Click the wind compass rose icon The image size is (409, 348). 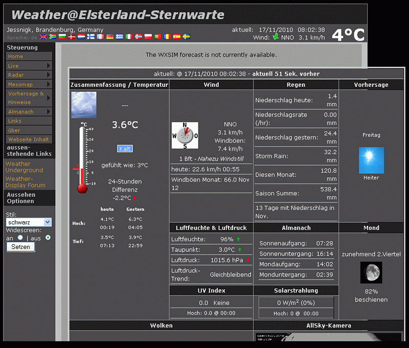(x=185, y=135)
